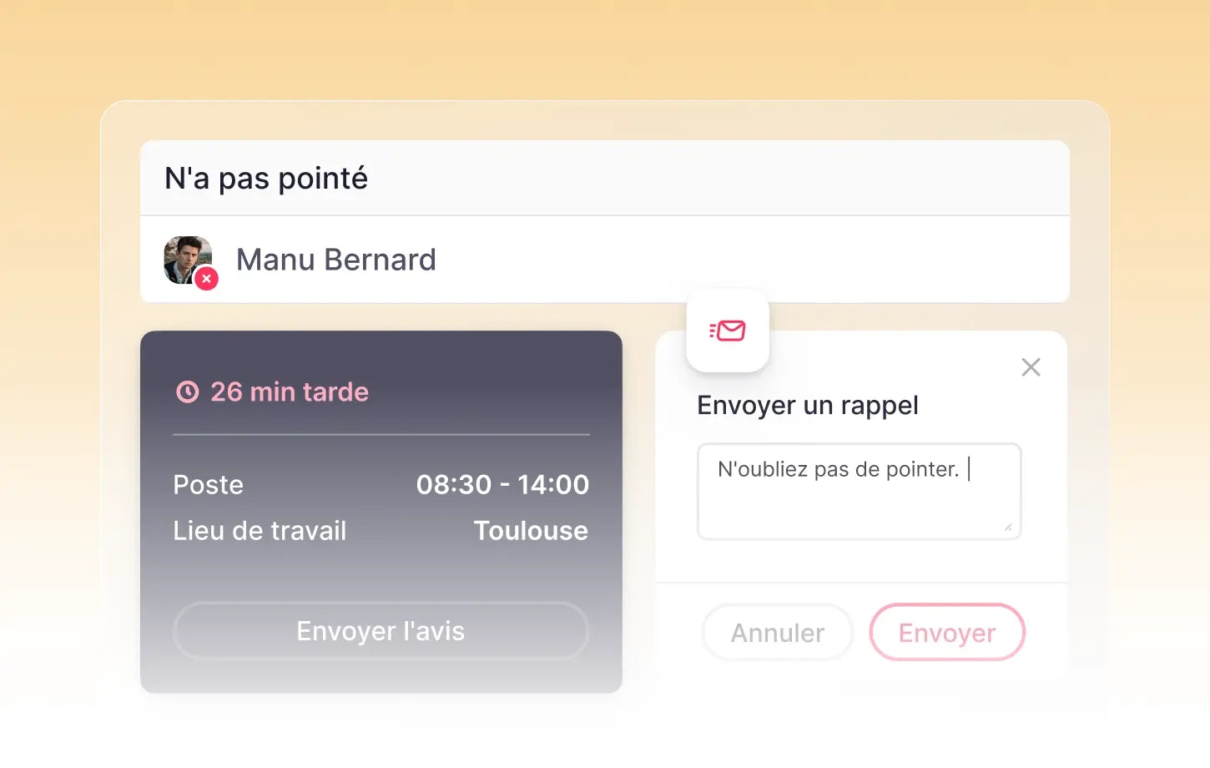Click the Poste label

(209, 485)
